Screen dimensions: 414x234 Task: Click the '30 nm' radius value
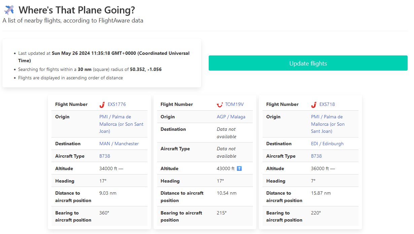coord(85,69)
